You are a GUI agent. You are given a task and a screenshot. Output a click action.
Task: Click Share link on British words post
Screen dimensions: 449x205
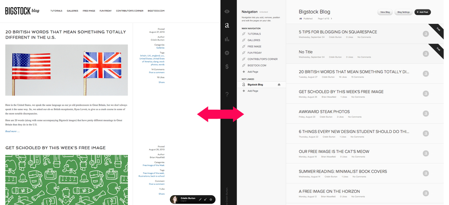click(x=162, y=82)
